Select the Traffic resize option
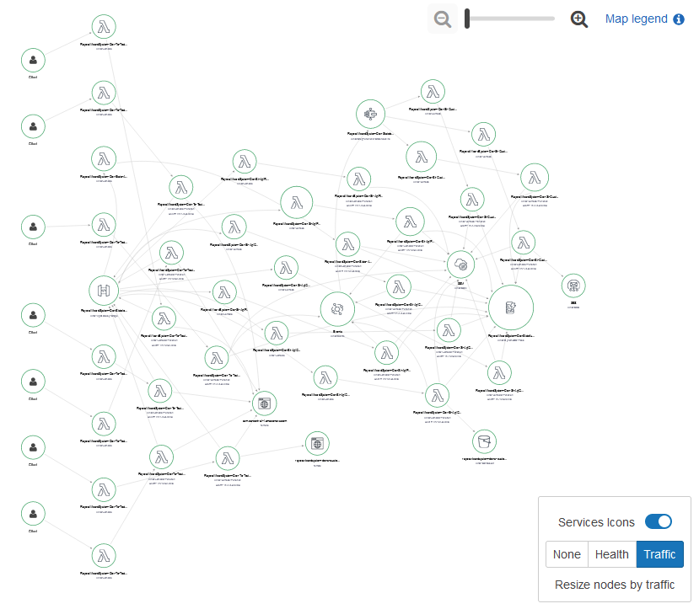This screenshot has width=699, height=609. [x=659, y=554]
